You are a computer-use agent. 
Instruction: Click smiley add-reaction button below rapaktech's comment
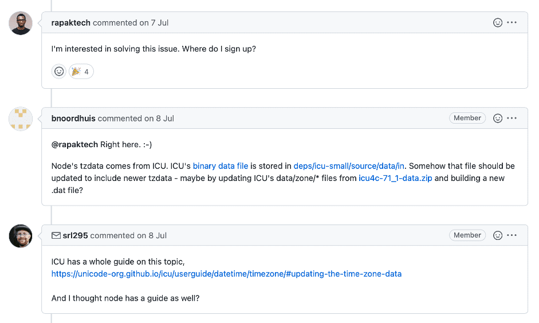coord(59,72)
